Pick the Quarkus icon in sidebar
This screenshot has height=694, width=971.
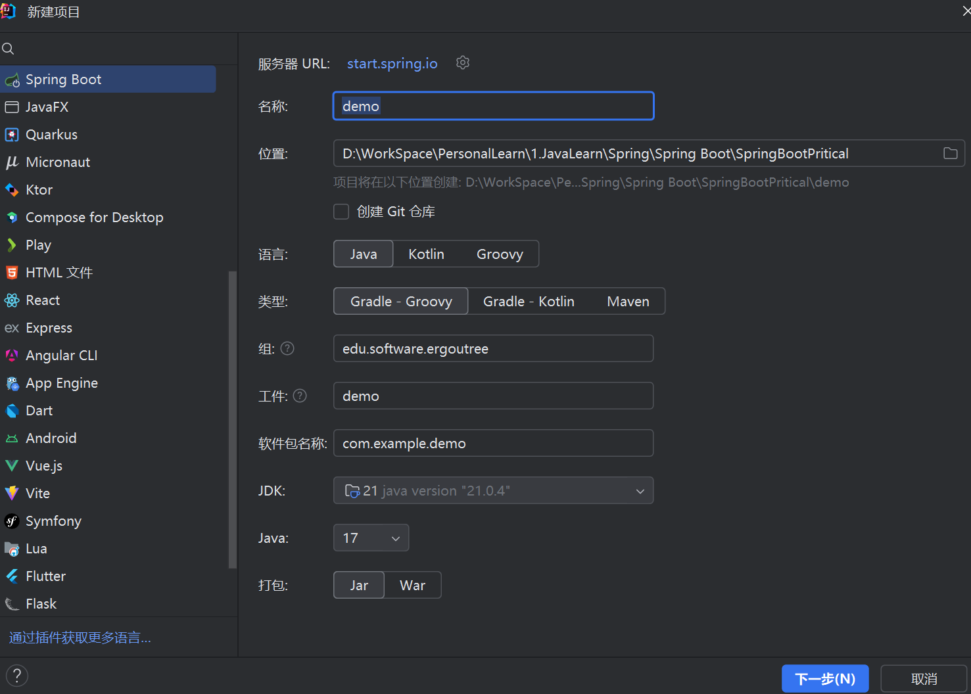coord(12,135)
